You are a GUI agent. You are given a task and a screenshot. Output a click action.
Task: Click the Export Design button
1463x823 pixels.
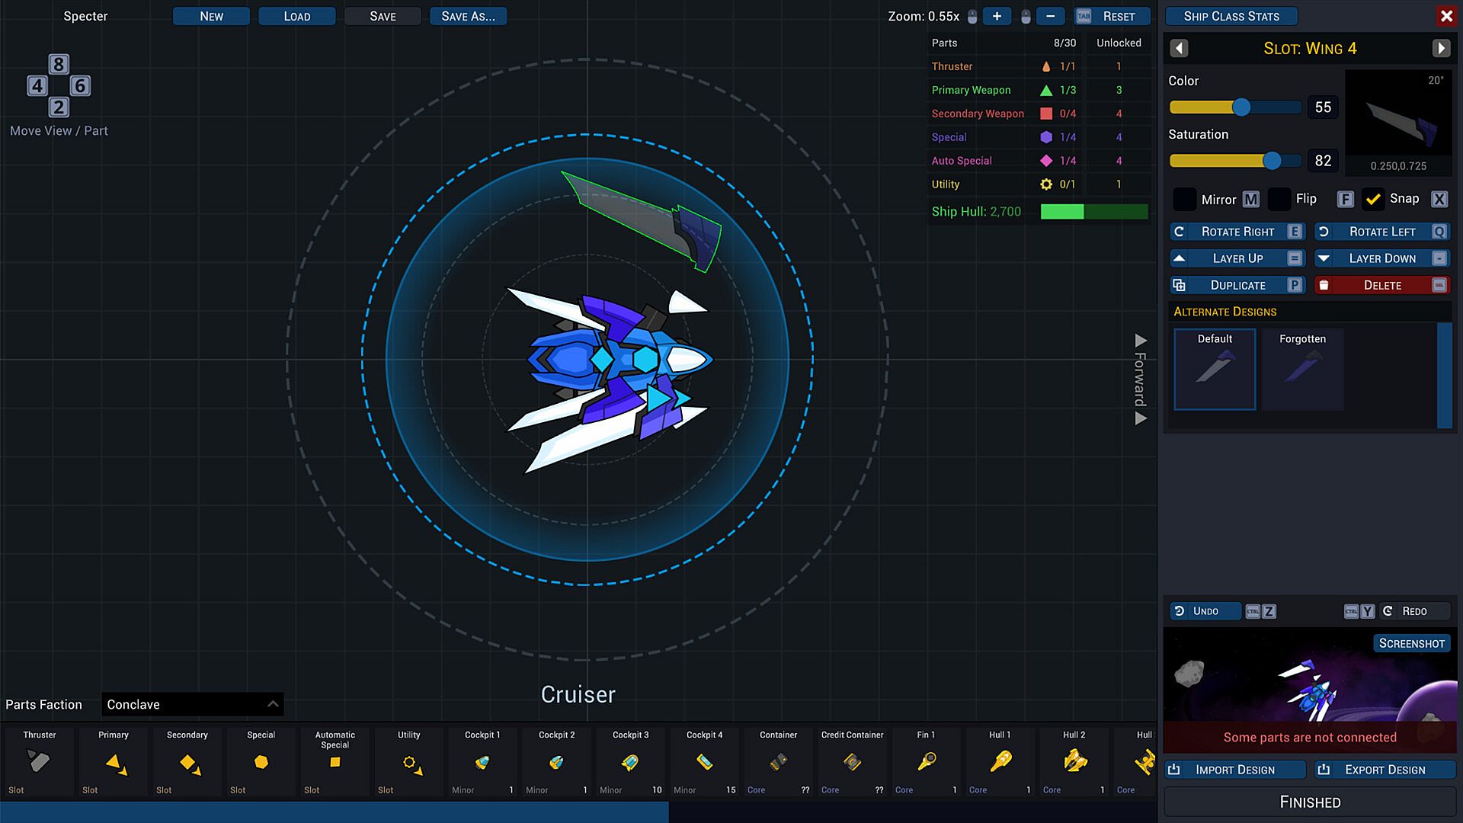(1384, 770)
